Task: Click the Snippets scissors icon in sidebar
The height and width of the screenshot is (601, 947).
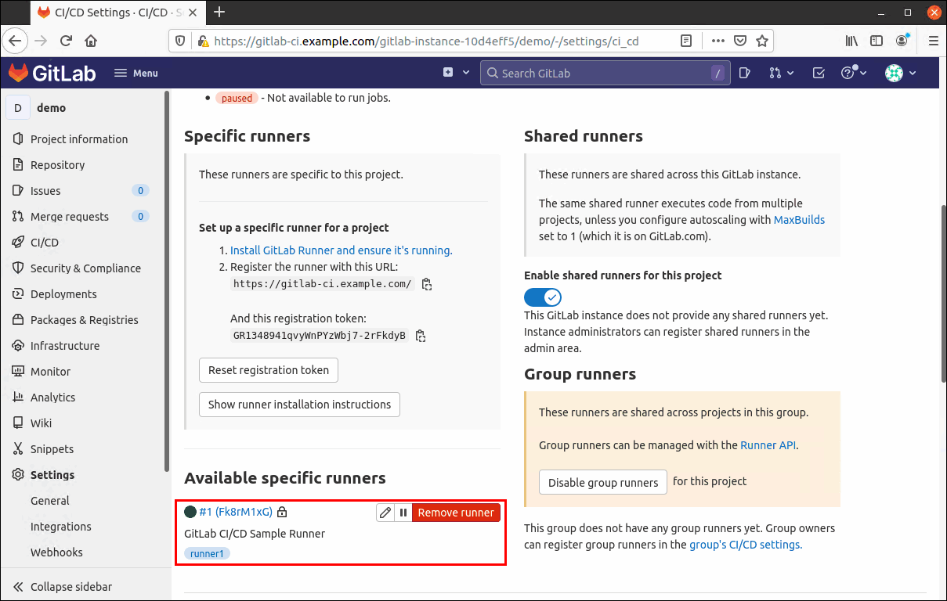Action: pos(18,449)
